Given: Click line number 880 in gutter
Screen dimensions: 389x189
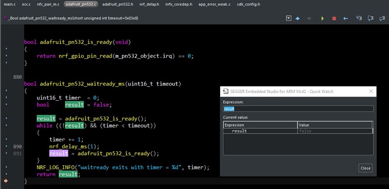Looking at the screenshot, I should tap(18, 77).
